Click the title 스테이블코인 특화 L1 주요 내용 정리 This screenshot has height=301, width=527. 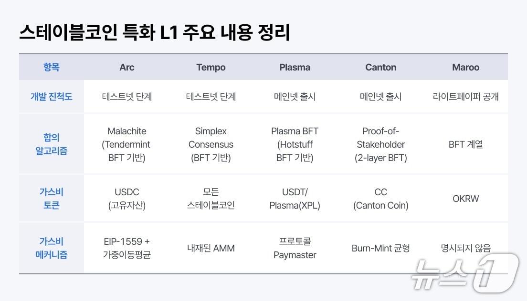[155, 33]
